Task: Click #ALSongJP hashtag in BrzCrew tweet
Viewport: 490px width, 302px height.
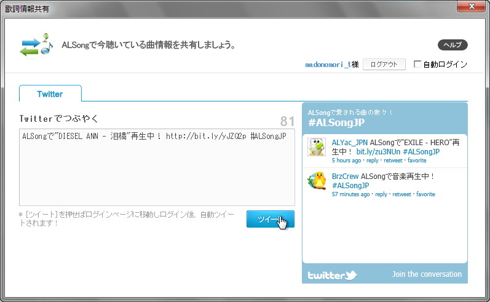Action: (x=350, y=186)
